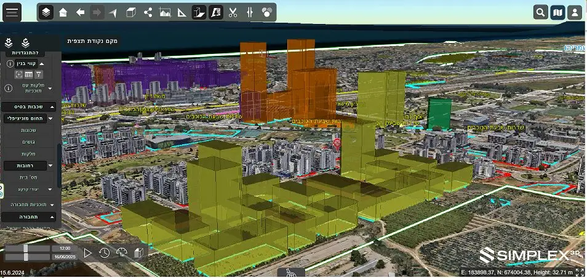
Task: Open the layers stack tool in toolbar
Action: [x=46, y=13]
